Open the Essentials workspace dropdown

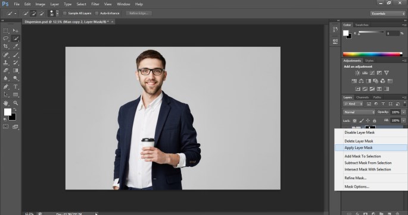388,14
